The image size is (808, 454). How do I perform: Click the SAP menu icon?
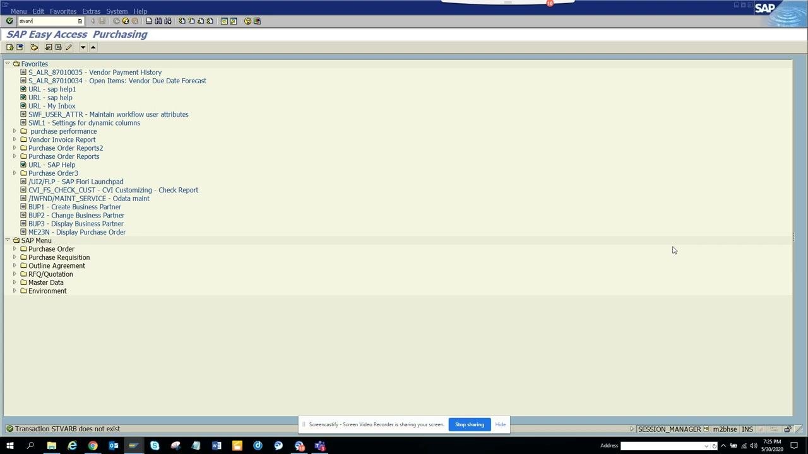[x=20, y=47]
